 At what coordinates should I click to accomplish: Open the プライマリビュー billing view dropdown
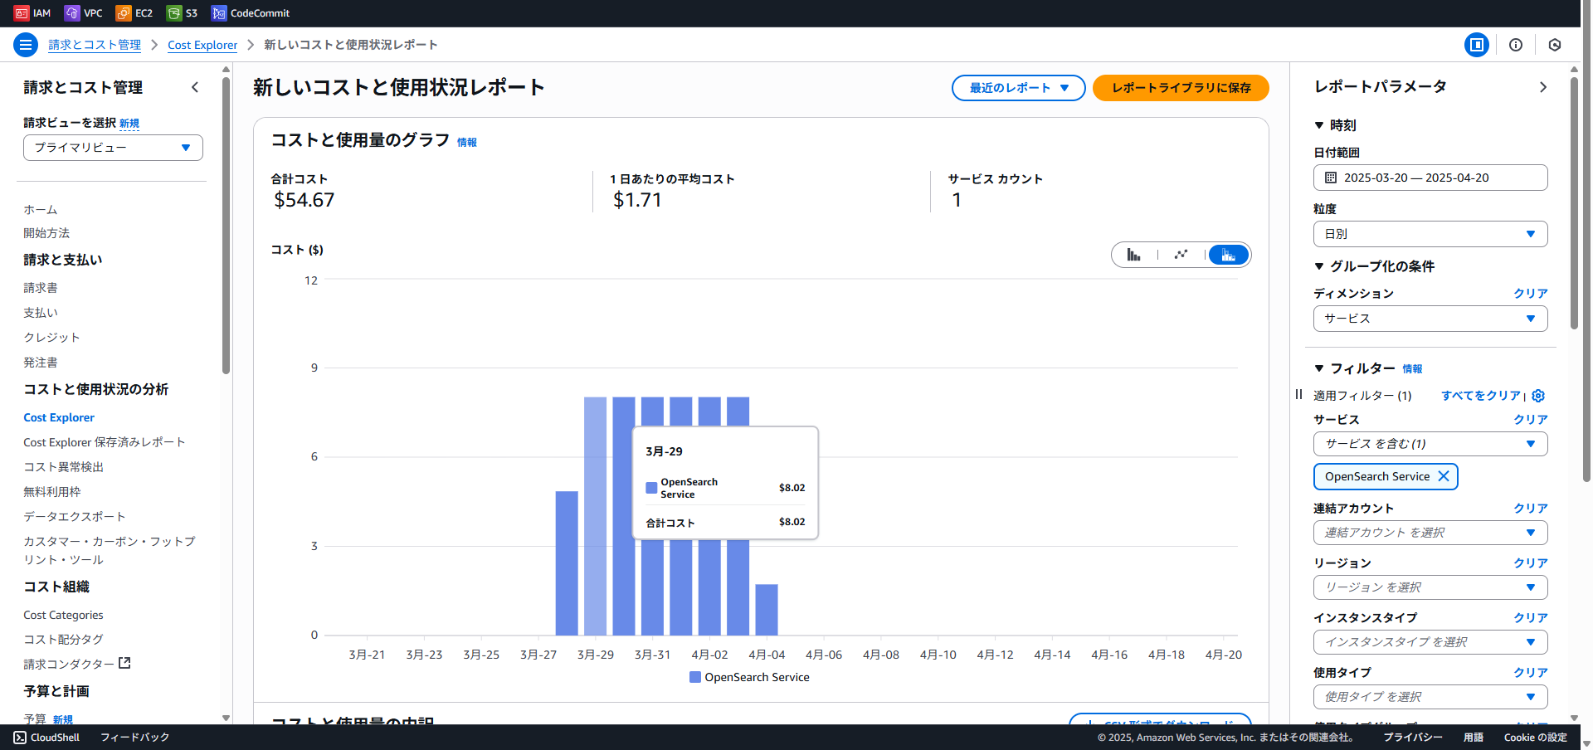[113, 148]
